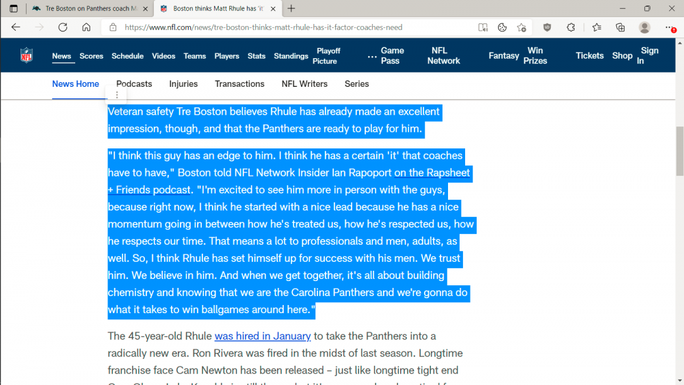Open the extensions puzzle icon
This screenshot has width=684, height=385.
(x=571, y=27)
